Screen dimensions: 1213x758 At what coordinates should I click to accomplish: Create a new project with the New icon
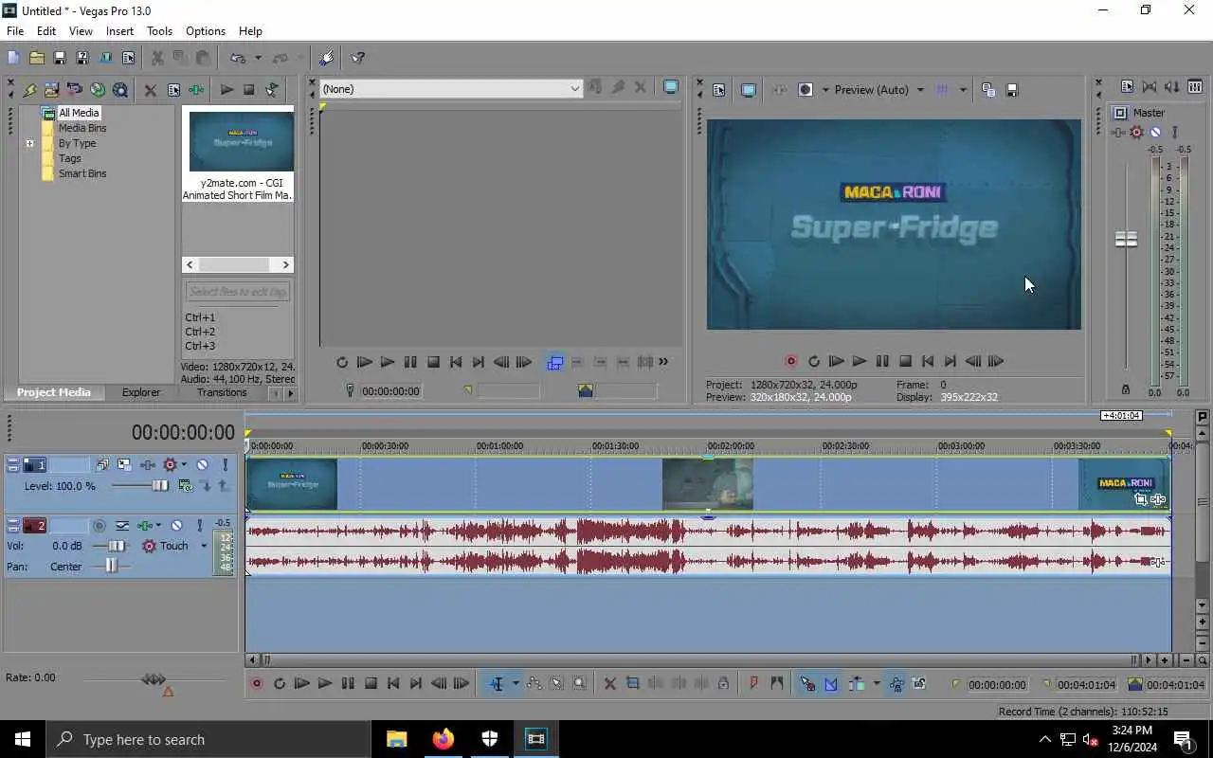pos(13,58)
